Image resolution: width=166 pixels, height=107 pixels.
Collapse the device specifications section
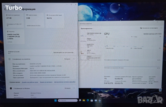[x=74, y=59]
